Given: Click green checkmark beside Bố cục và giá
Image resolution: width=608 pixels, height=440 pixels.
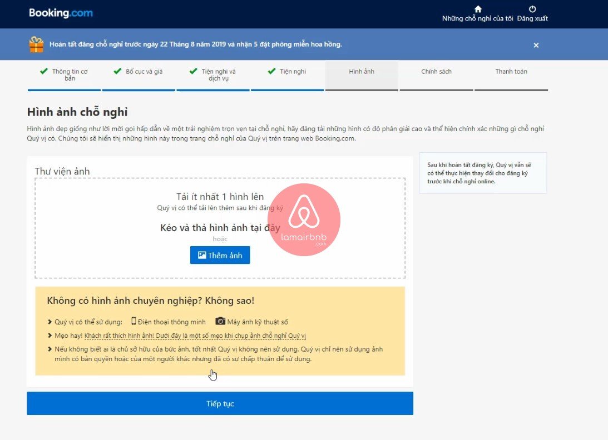Looking at the screenshot, I should pos(117,71).
